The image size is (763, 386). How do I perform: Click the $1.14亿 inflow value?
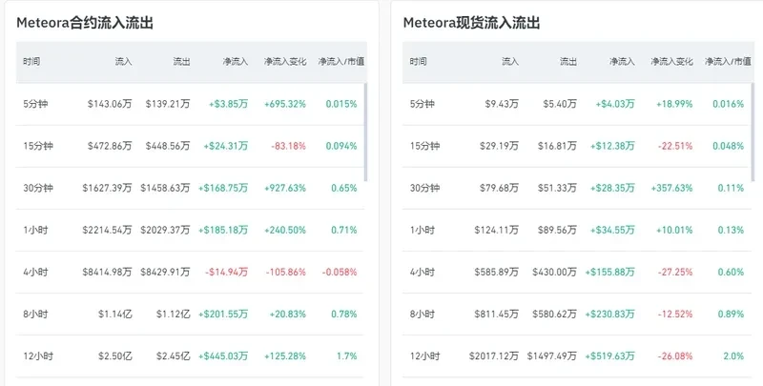tap(114, 315)
